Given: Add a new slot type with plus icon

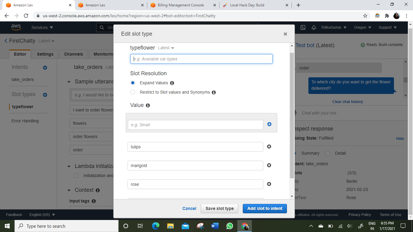Looking at the screenshot, I should tap(45, 95).
